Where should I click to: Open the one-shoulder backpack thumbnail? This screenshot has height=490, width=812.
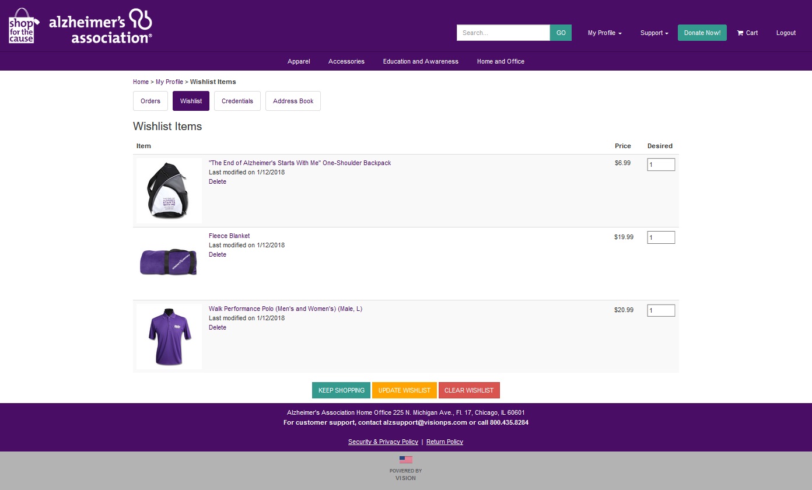[x=169, y=191]
